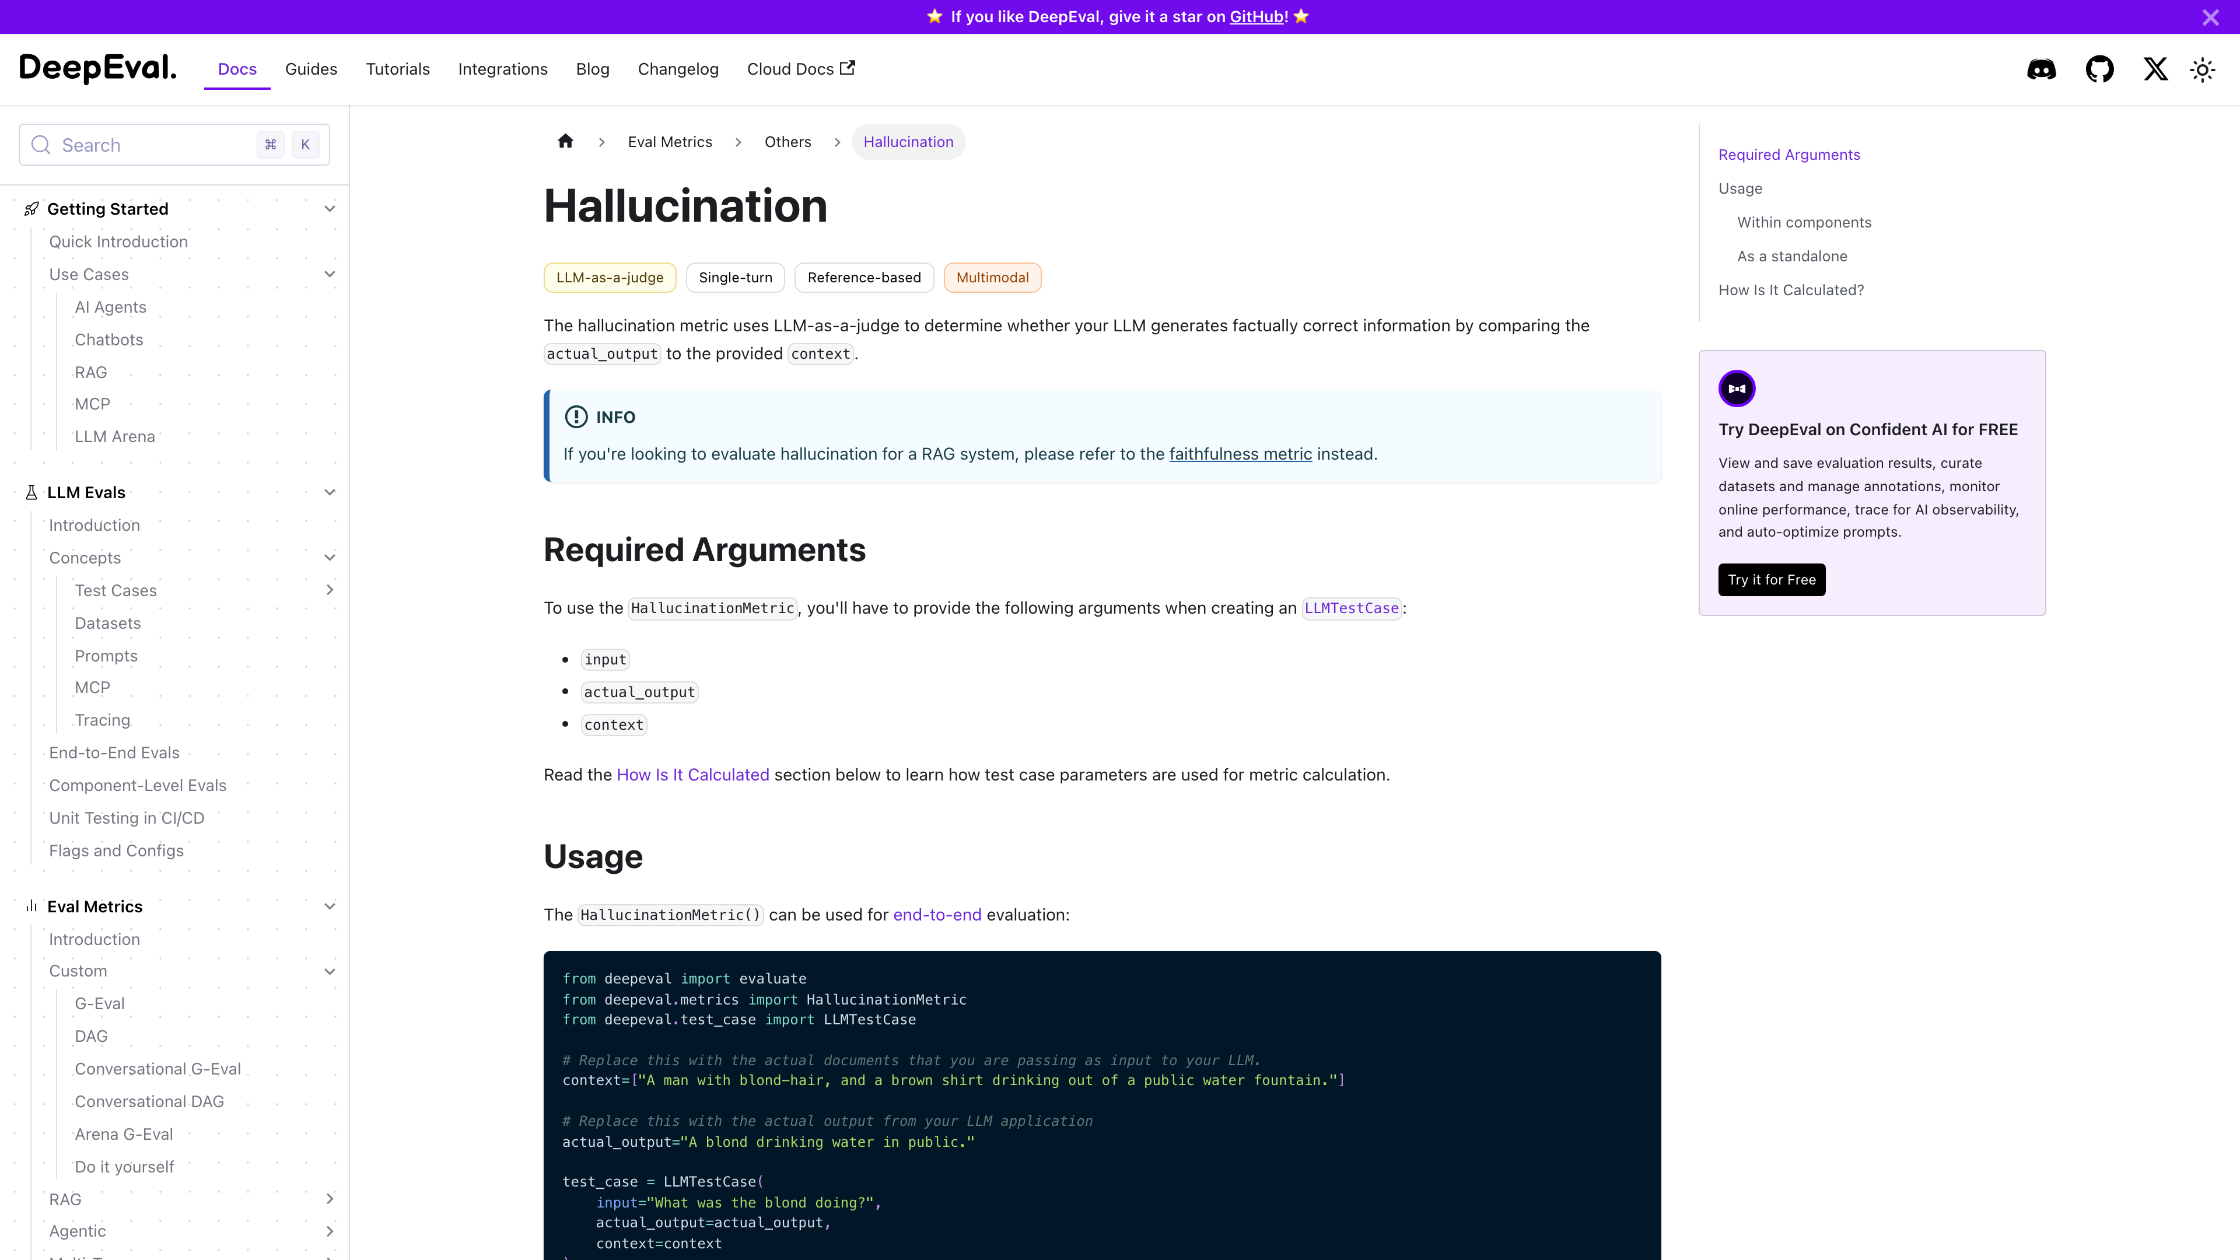Click the rocket icon beside Getting Started
The width and height of the screenshot is (2240, 1260).
pyautogui.click(x=32, y=209)
